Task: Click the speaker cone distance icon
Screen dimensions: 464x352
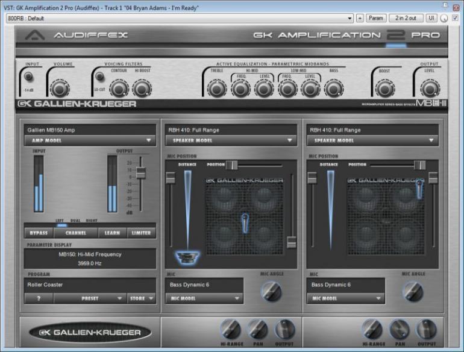Action: [x=188, y=257]
